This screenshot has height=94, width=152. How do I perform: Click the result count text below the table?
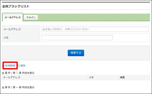coord(18,87)
